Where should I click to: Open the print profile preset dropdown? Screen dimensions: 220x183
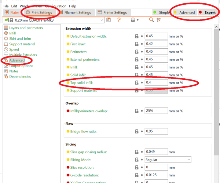pos(54,20)
